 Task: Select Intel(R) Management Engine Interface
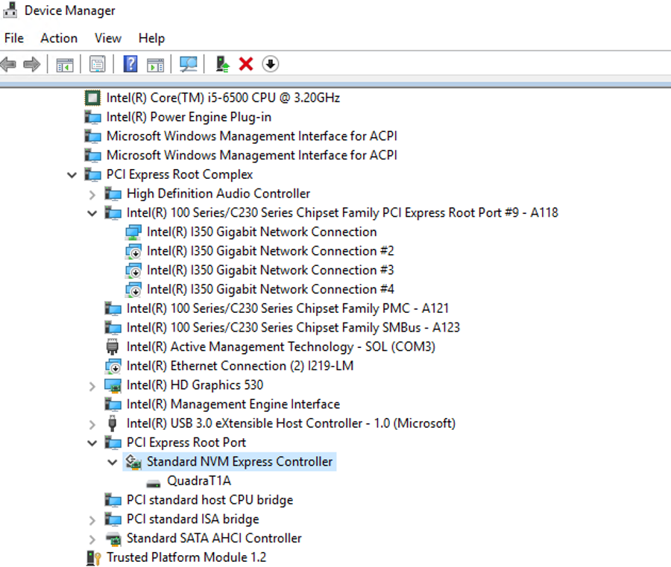(x=233, y=404)
